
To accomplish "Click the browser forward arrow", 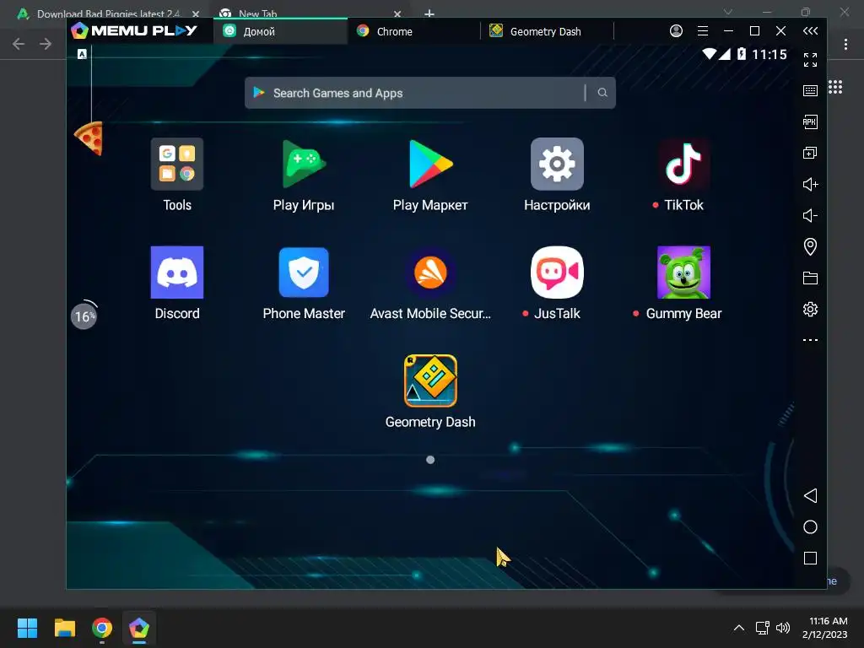I will point(46,44).
